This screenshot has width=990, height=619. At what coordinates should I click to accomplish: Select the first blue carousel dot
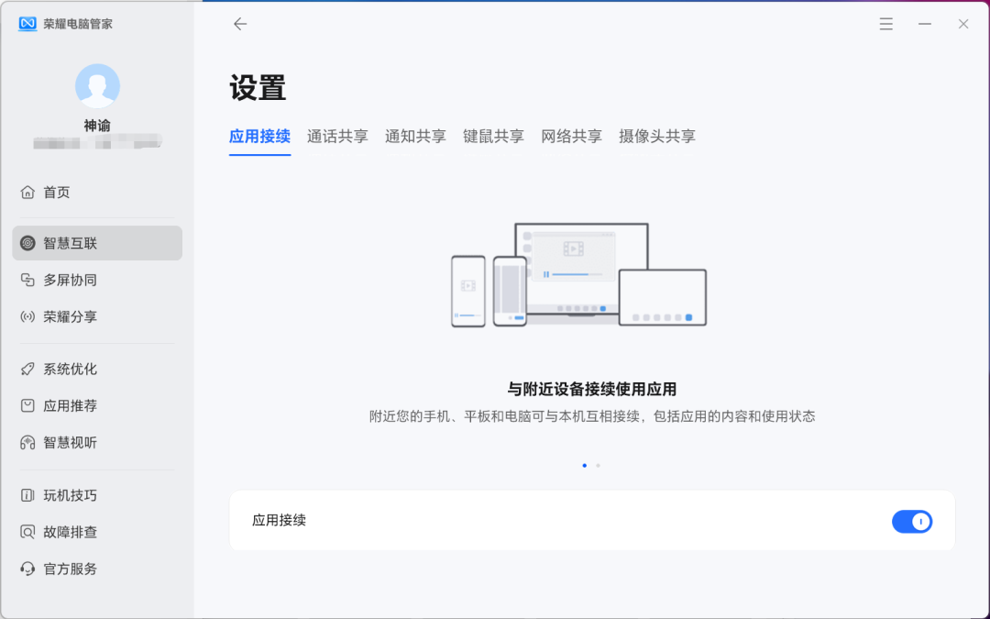[x=585, y=466]
